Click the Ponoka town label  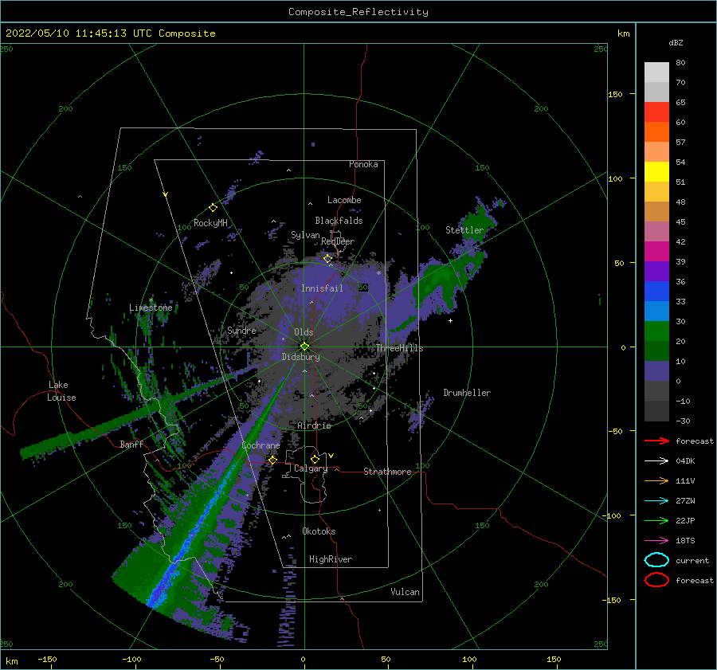click(363, 164)
